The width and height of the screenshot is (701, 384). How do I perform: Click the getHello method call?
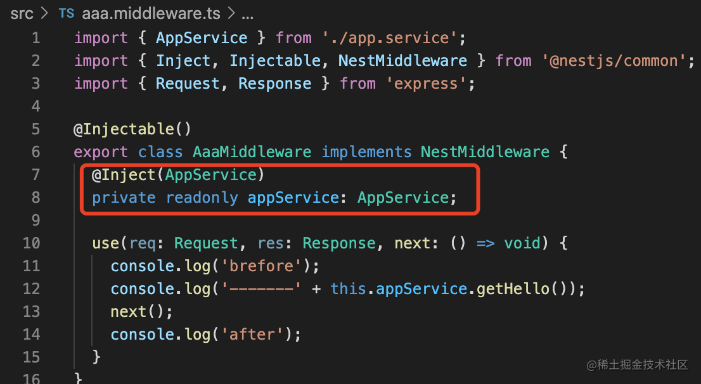coord(513,289)
